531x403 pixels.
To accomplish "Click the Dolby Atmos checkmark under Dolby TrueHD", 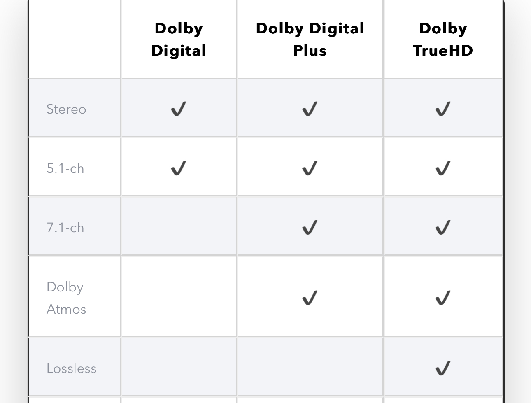I will pyautogui.click(x=443, y=298).
